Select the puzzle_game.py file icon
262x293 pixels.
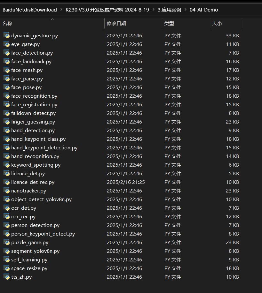click(6, 242)
